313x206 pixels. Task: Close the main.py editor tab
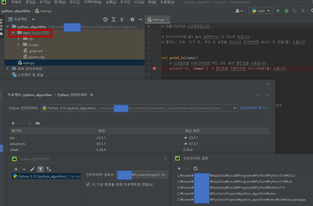click(x=167, y=19)
